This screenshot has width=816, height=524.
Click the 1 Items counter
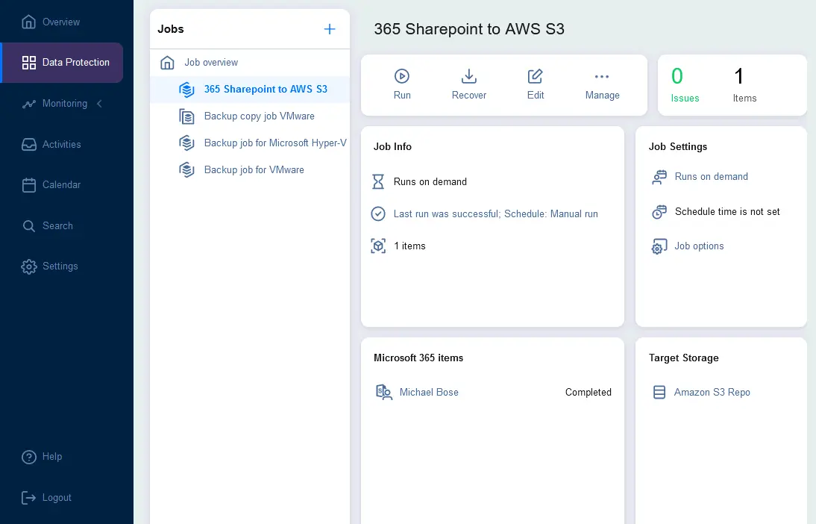(x=744, y=85)
